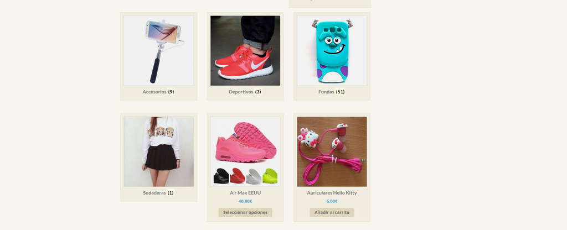Click the Deportivos category title

pyautogui.click(x=241, y=92)
